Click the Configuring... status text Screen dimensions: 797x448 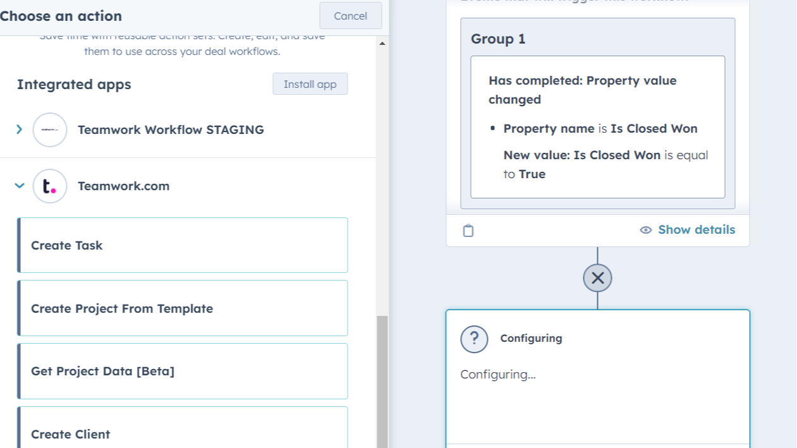point(498,374)
